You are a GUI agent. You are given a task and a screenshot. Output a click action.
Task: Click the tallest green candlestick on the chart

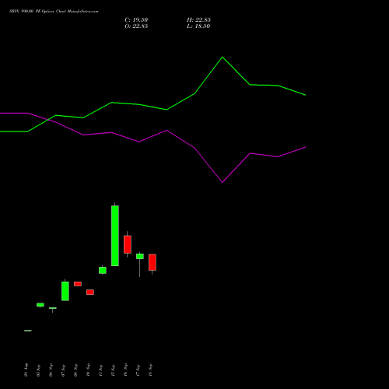point(115,236)
